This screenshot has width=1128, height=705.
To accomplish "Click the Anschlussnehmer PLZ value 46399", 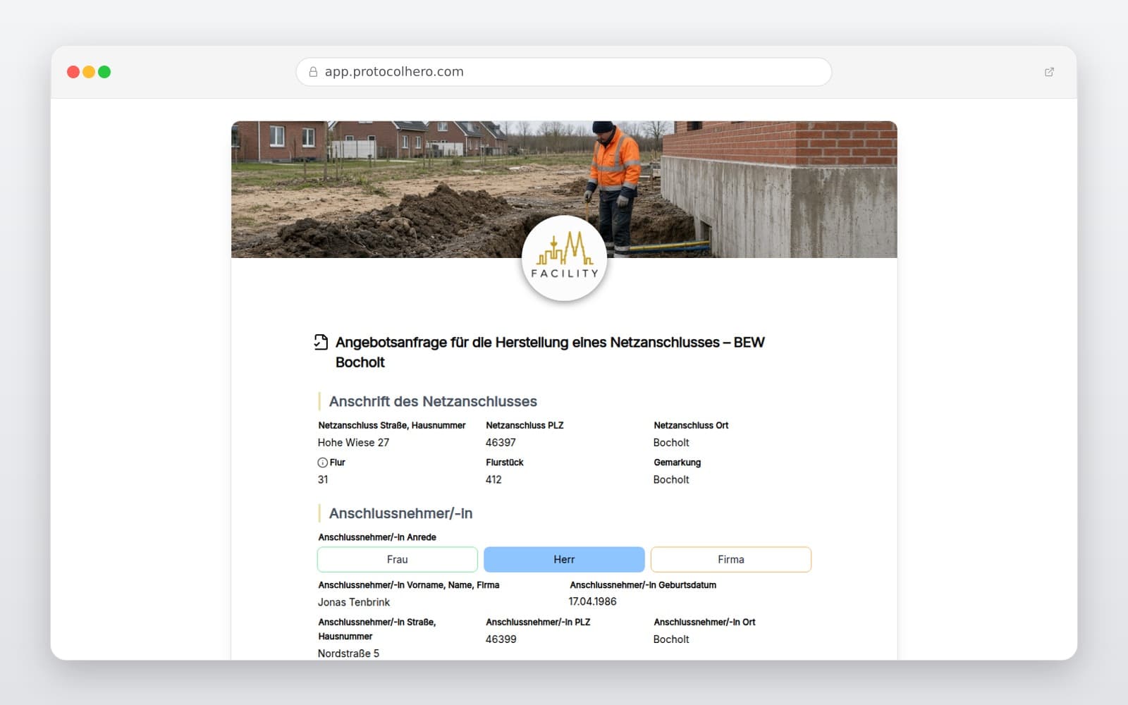I will point(501,639).
